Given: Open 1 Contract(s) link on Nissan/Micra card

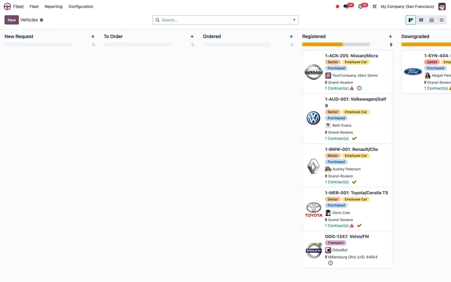Looking at the screenshot, I should [337, 88].
